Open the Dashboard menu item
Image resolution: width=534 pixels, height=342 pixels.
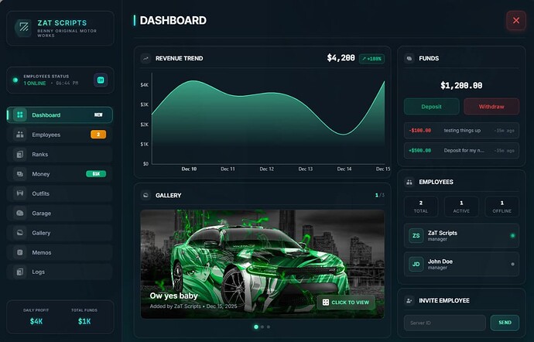click(60, 115)
